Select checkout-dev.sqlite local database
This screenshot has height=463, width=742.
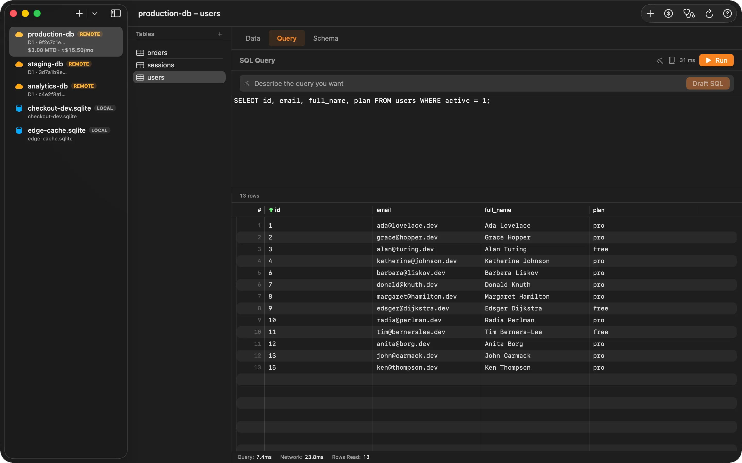point(66,112)
